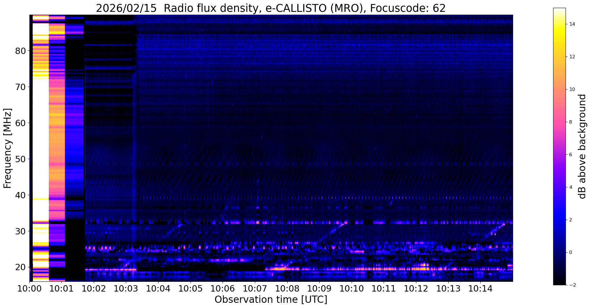Select the 10:11 time tick label
591x308 pixels.
pos(384,289)
